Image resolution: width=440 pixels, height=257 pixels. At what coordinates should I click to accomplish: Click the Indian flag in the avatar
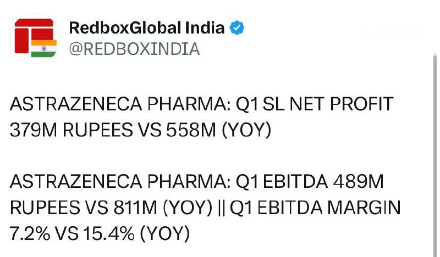coord(44,48)
